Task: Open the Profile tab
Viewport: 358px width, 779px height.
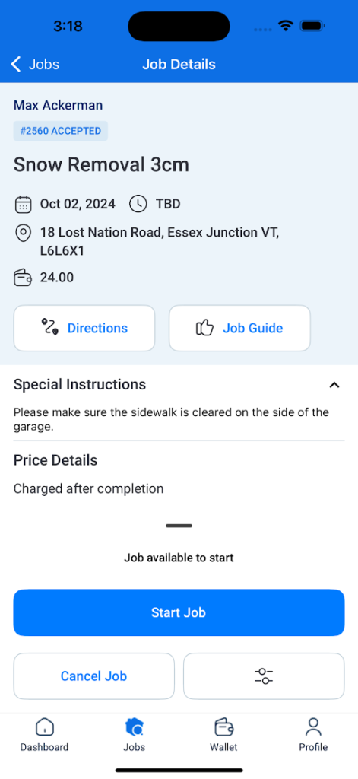Action: tap(313, 734)
